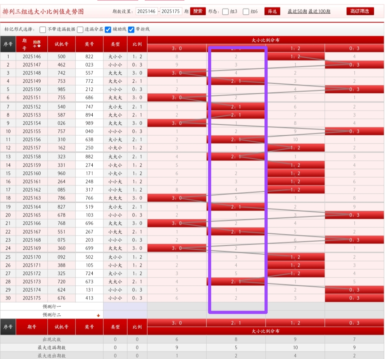Click 奖号 502 in row 2025170
The width and height of the screenshot is (385, 359).
coord(89,257)
